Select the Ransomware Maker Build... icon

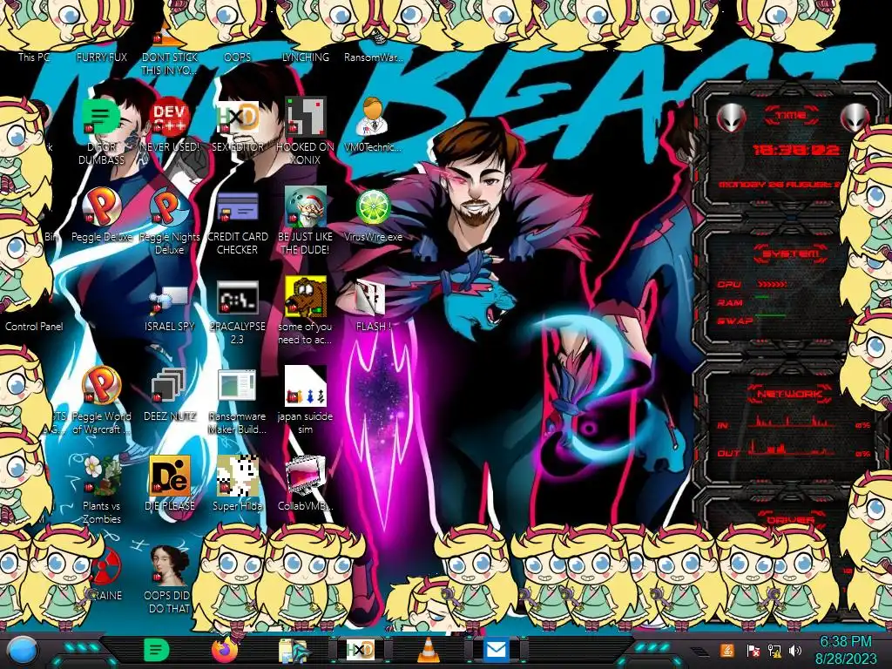(x=237, y=386)
